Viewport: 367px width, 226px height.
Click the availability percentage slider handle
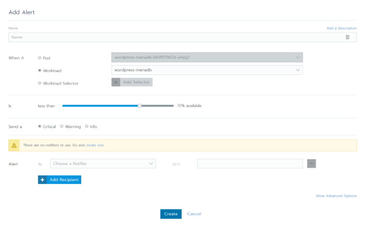[140, 105]
